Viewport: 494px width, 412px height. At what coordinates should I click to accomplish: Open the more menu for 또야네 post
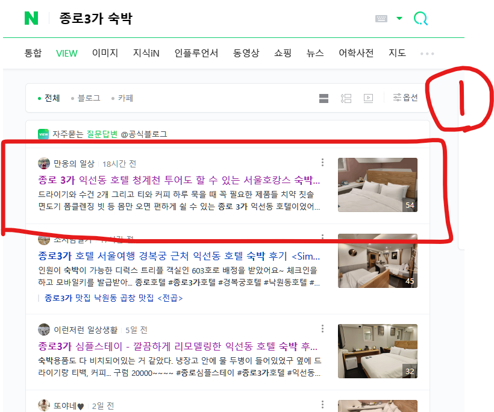pyautogui.click(x=322, y=404)
